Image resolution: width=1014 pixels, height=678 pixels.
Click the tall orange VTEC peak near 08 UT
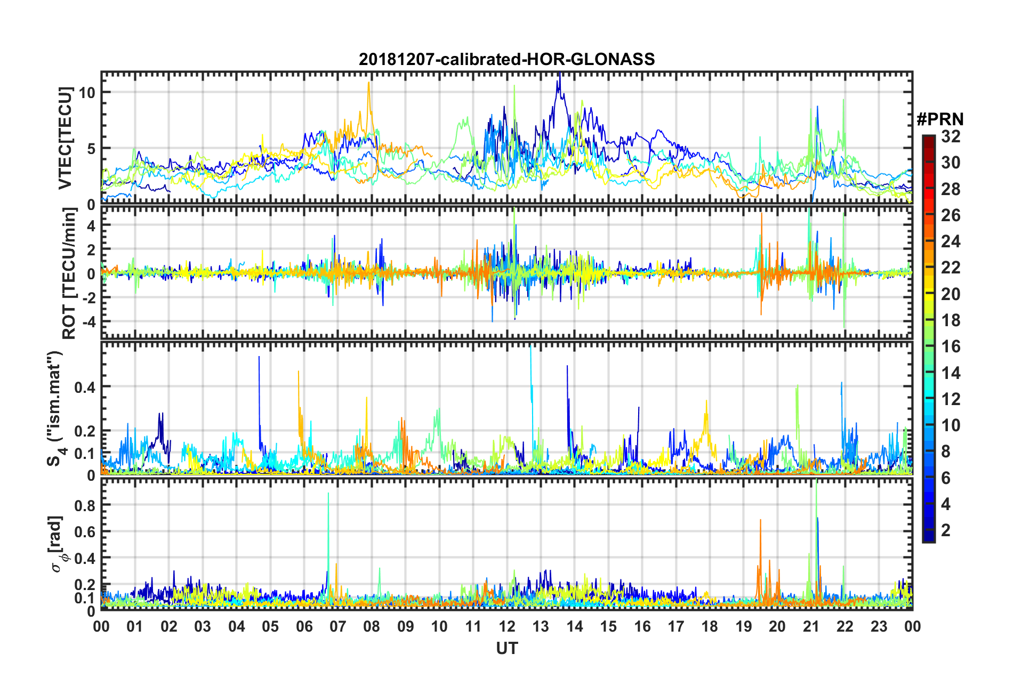coord(368,85)
